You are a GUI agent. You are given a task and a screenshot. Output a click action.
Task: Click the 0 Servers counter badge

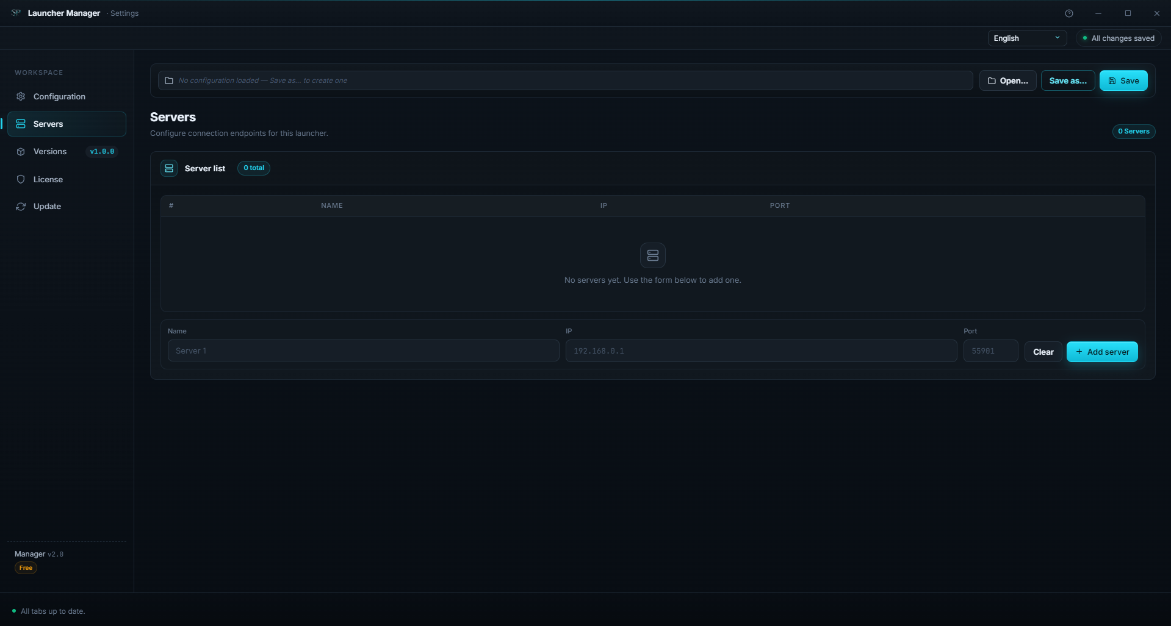1133,131
